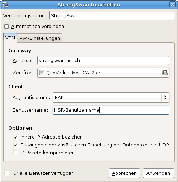Click the Authentisierung: label
178x182 pixels.
[x=32, y=98]
